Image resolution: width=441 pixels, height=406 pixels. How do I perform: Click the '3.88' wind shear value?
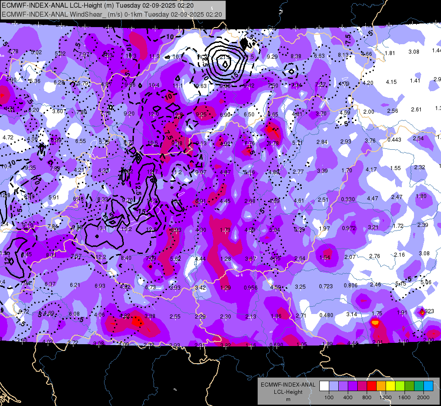150,316
